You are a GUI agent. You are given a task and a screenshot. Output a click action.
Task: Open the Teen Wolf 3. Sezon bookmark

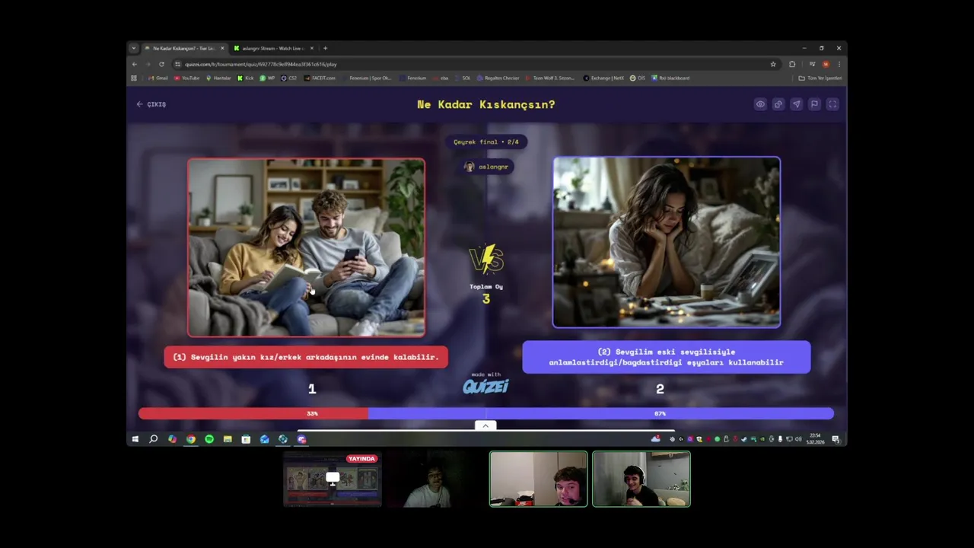click(x=549, y=78)
